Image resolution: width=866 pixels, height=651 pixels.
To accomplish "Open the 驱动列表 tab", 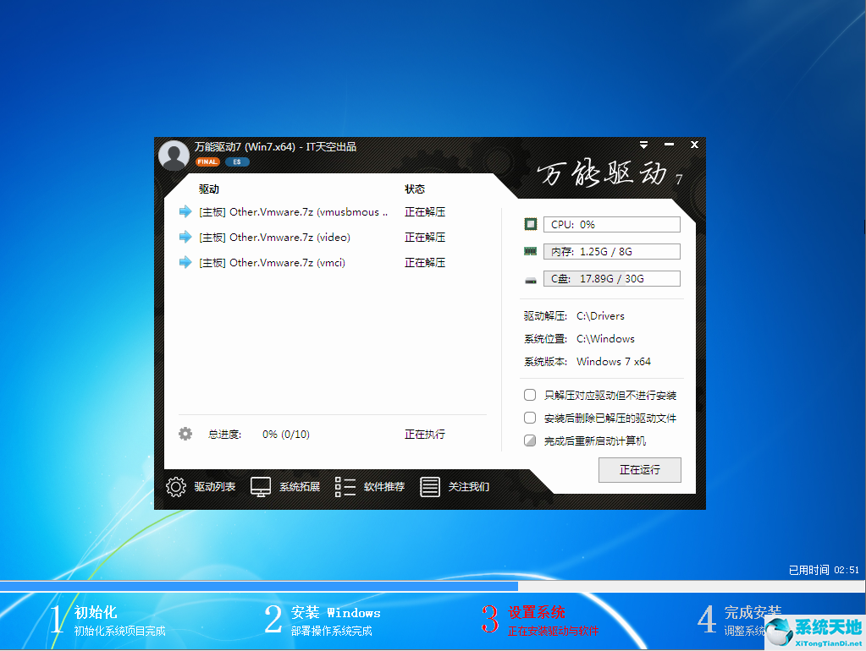I will coord(214,487).
